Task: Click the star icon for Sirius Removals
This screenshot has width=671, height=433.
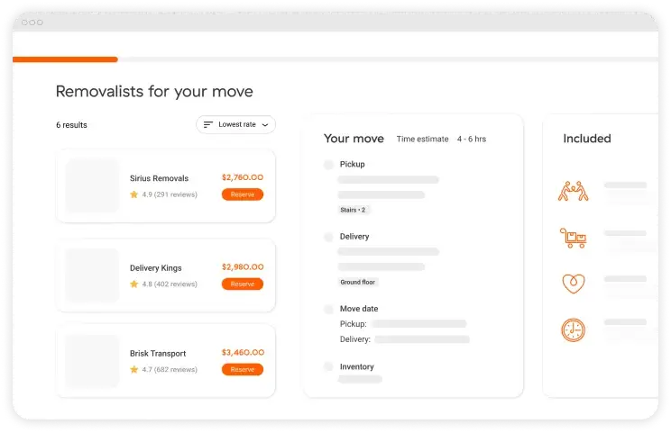Action: coord(134,194)
